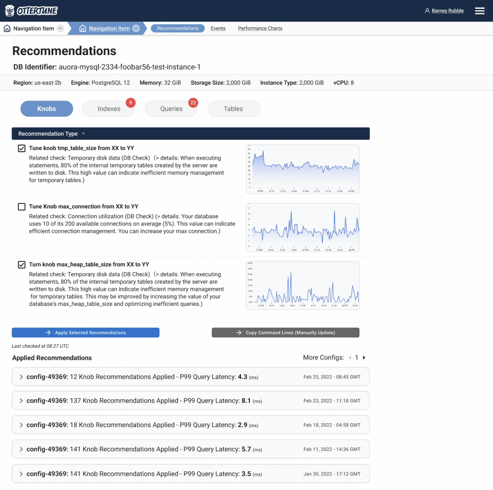Image resolution: width=493 pixels, height=490 pixels.
Task: Click the red 9 badge on Indexes
Action: (x=130, y=103)
